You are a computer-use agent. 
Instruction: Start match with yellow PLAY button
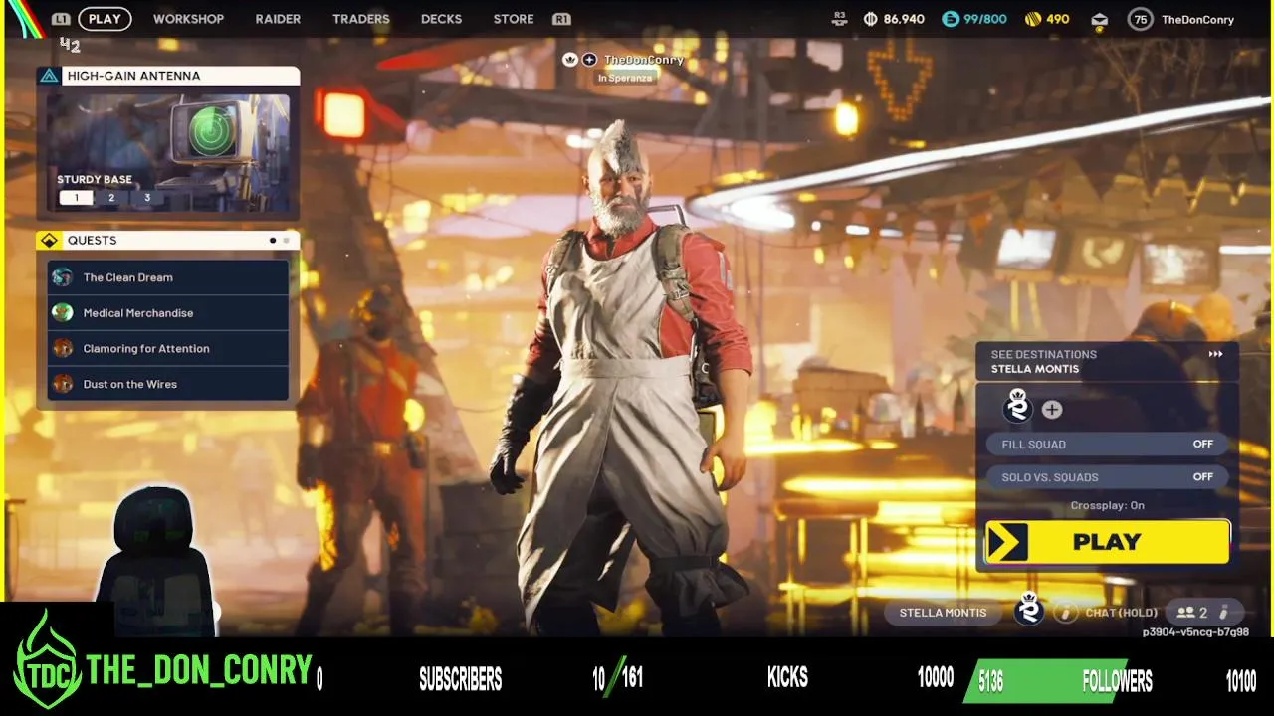pos(1107,542)
